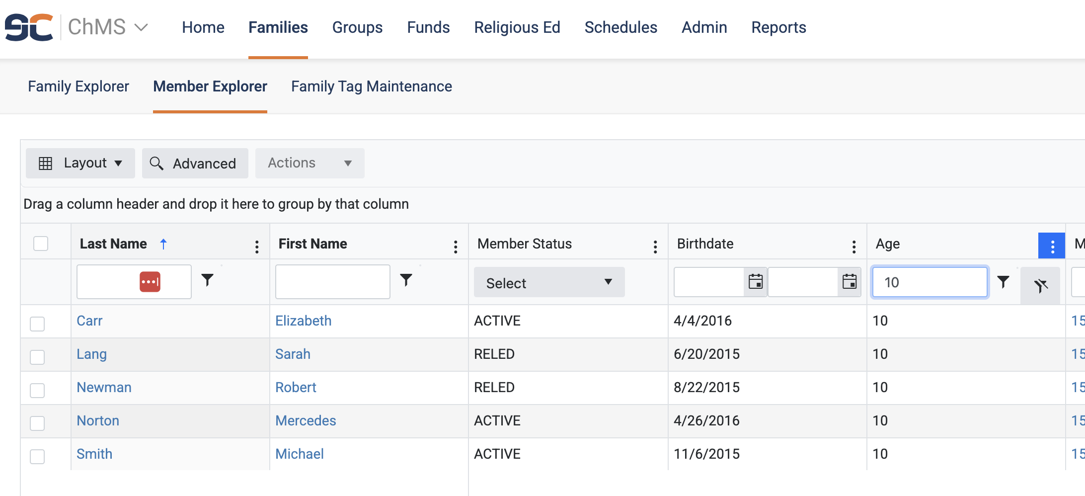Select the Smith row checkbox
Screen dimensions: 1085x496
(x=37, y=456)
